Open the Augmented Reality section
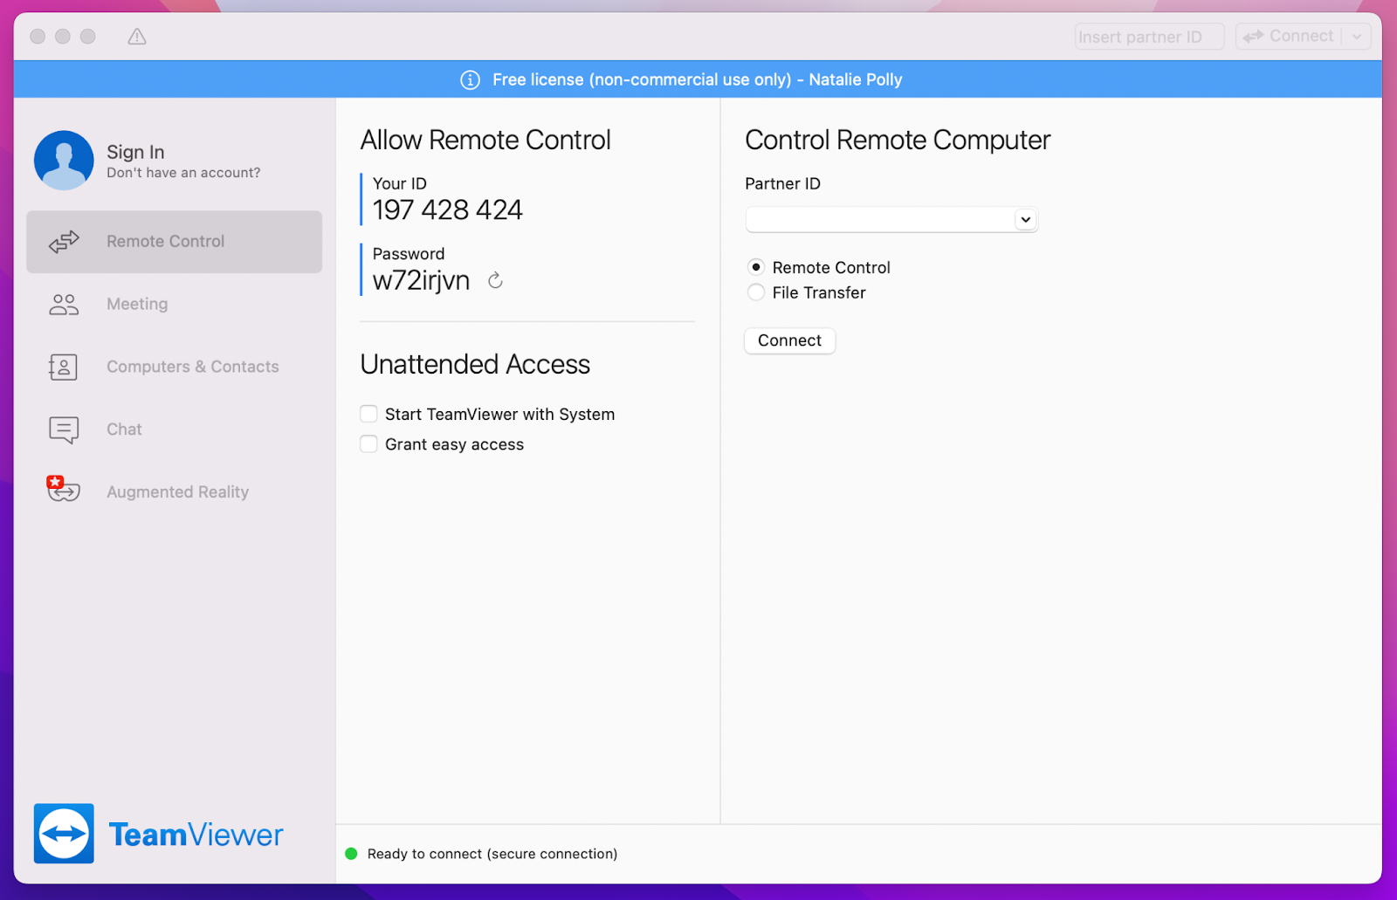 click(x=175, y=492)
